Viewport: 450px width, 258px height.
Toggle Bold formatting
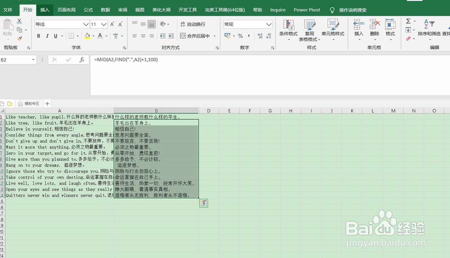pyautogui.click(x=38, y=36)
